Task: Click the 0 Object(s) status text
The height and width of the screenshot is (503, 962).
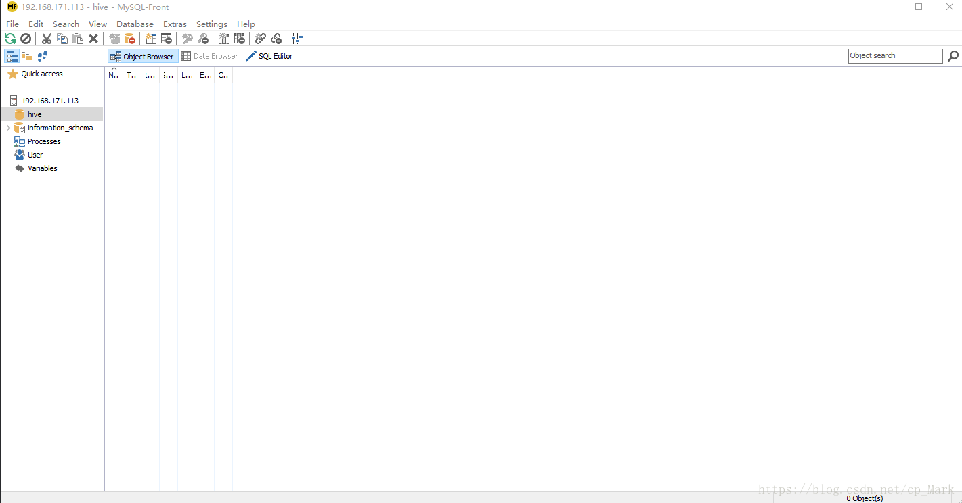Action: (865, 498)
